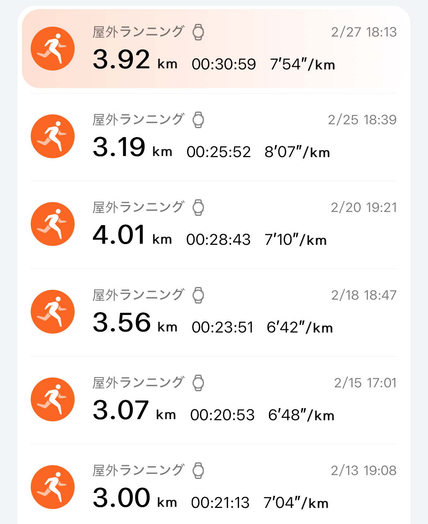
Task: Tap the watch icon on the 2/20 run
Action: 198,208
